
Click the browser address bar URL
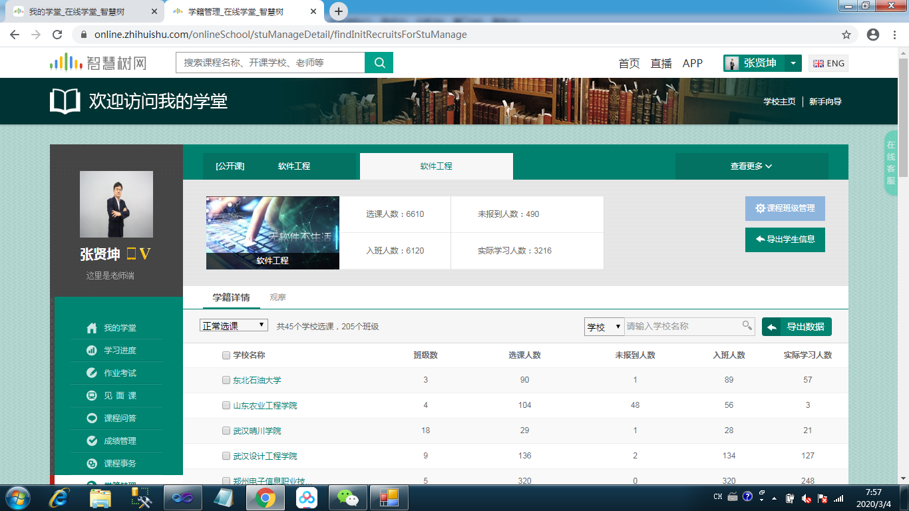pyautogui.click(x=280, y=35)
